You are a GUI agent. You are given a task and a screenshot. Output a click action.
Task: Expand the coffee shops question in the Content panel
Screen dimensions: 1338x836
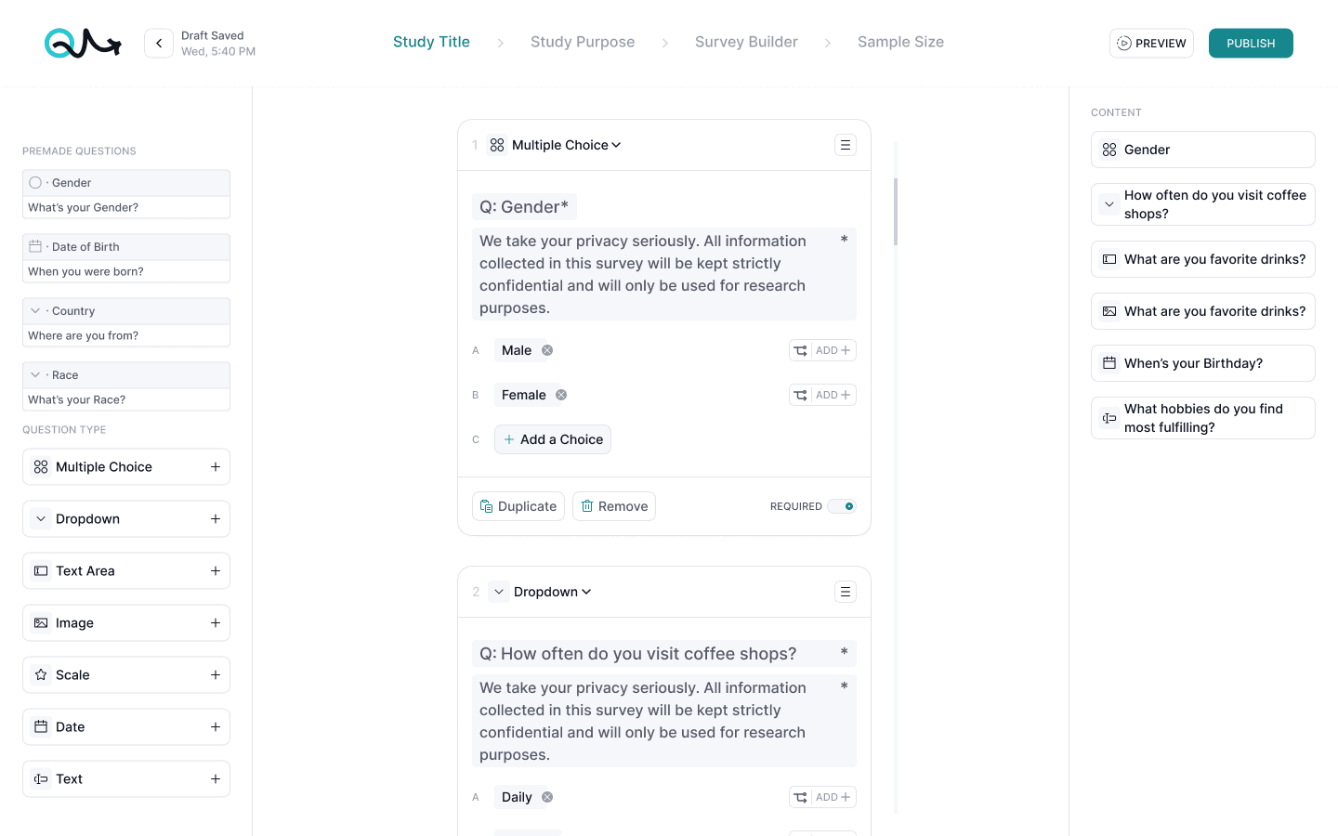pos(1108,203)
